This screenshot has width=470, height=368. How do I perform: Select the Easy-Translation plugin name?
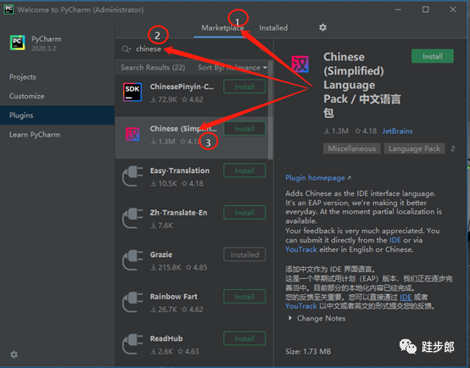[x=180, y=170]
